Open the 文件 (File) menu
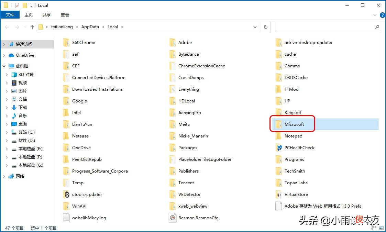The width and height of the screenshot is (386, 232). (x=10, y=15)
